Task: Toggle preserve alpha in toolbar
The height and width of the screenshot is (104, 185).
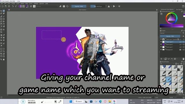Action: pyautogui.click(x=64, y=6)
